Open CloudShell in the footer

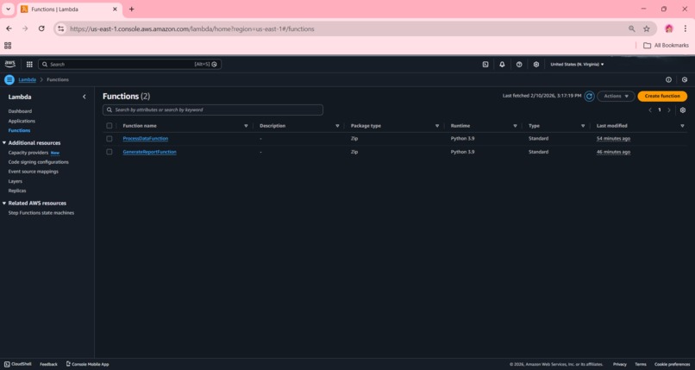(x=18, y=364)
